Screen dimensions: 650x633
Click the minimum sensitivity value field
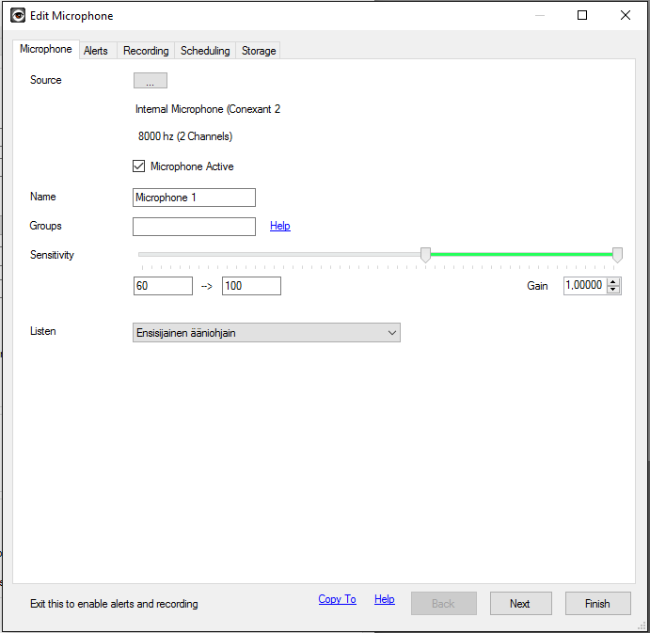(163, 286)
